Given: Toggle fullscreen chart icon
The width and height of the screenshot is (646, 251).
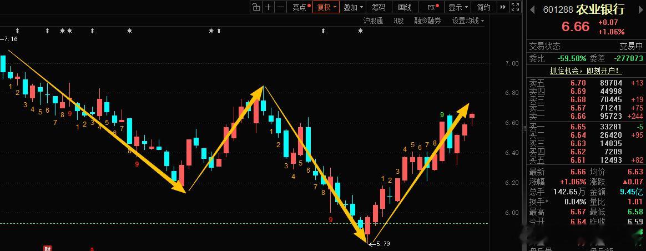Looking at the screenshot, I should point(515,7).
